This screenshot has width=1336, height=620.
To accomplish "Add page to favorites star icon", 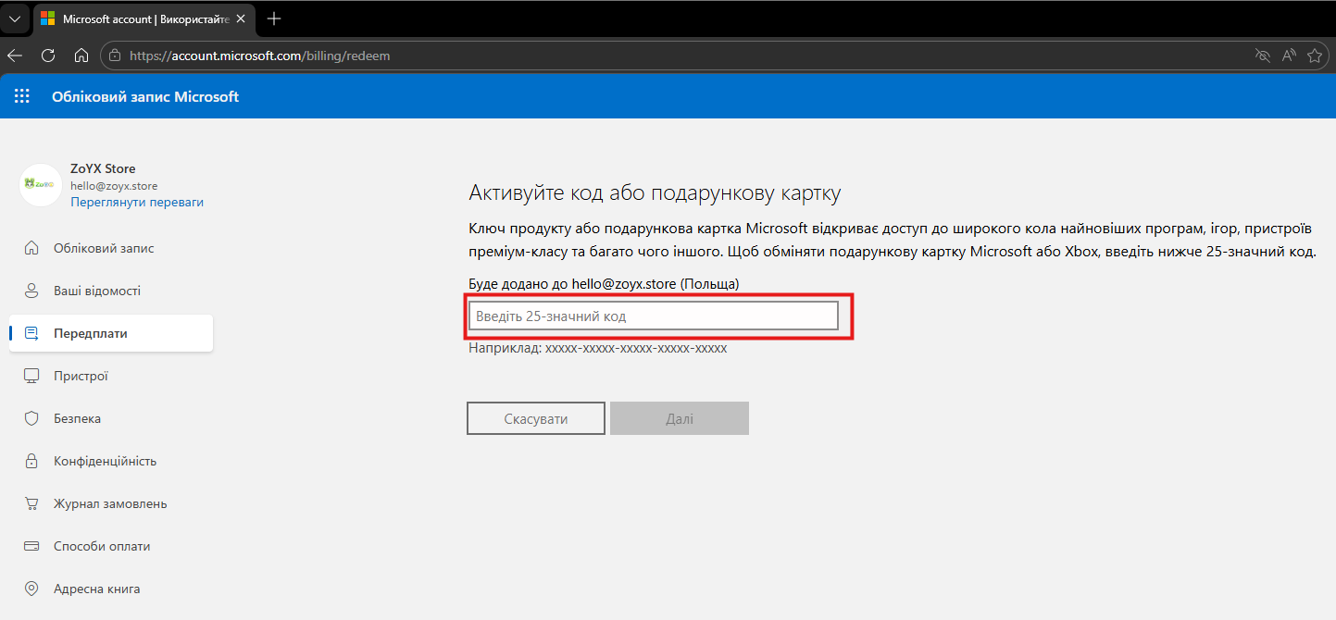I will 1315,56.
